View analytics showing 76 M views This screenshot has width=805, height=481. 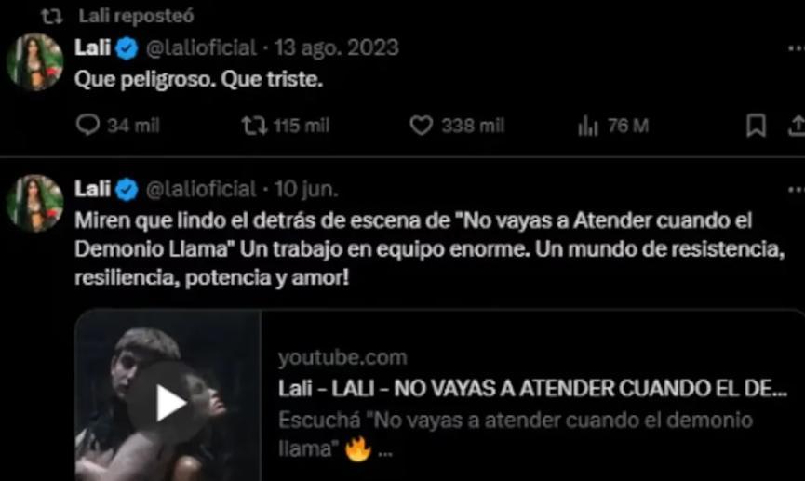coord(588,126)
